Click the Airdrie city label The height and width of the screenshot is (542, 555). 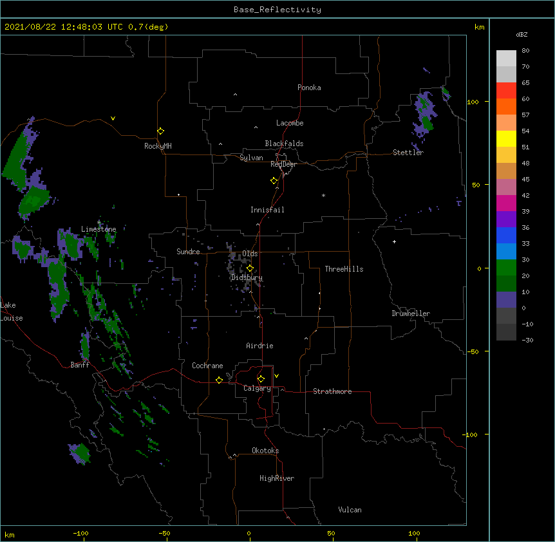pyautogui.click(x=259, y=346)
